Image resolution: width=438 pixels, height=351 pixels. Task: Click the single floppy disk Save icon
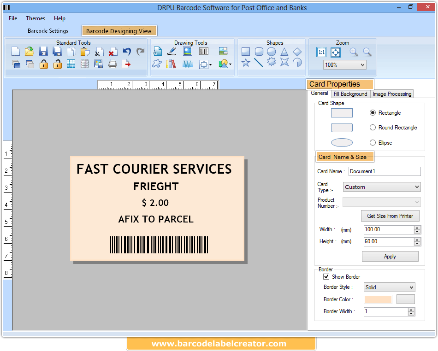point(43,52)
